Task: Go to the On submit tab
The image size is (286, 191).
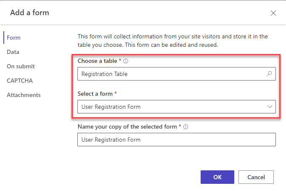Action: click(x=21, y=66)
